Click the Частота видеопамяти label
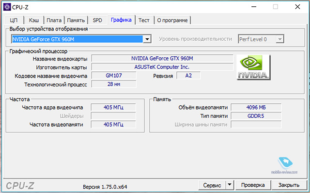The width and height of the screenshot is (310, 193). point(56,125)
